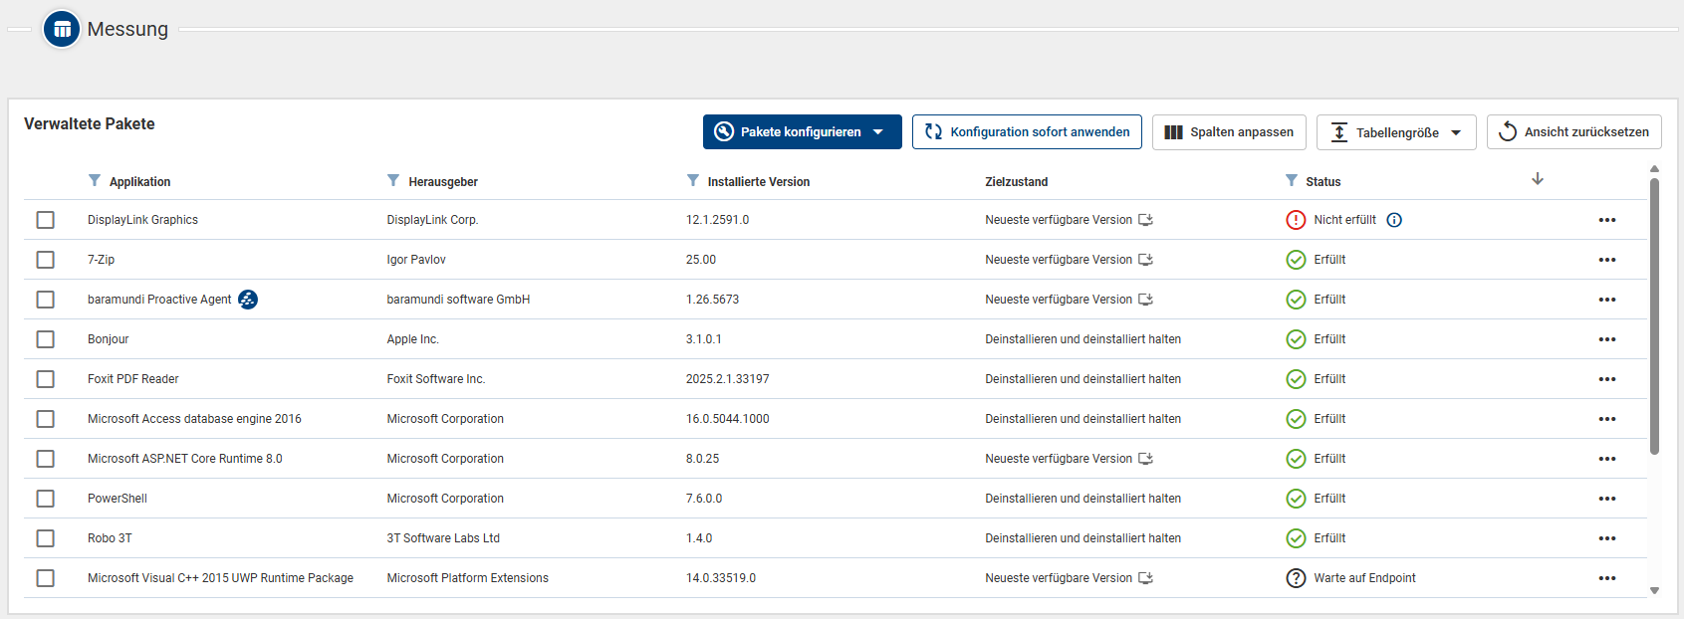Click the Installierte Version column header text

pos(759,182)
